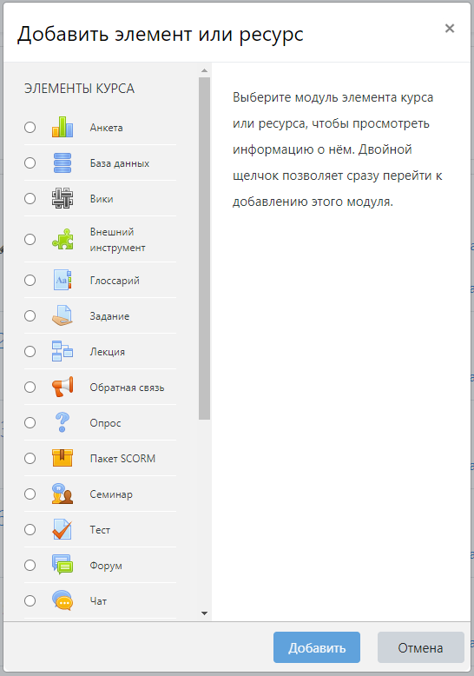
Task: Click the Вики woven icon
Action: pos(63,199)
